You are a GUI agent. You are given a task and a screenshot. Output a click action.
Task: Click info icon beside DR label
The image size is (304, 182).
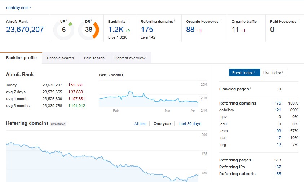click(x=92, y=20)
